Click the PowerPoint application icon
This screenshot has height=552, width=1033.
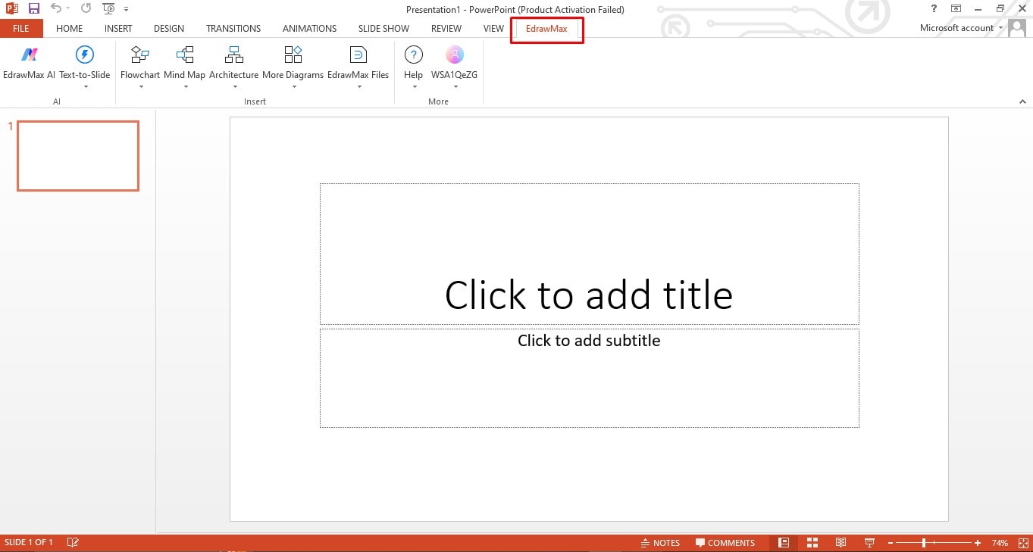coord(11,9)
